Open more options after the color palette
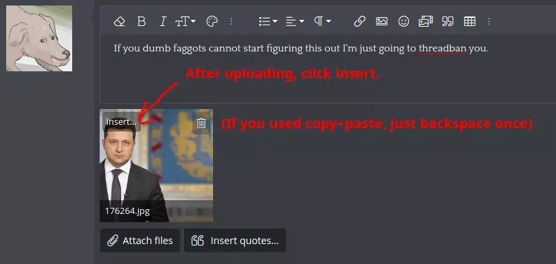 click(x=231, y=21)
